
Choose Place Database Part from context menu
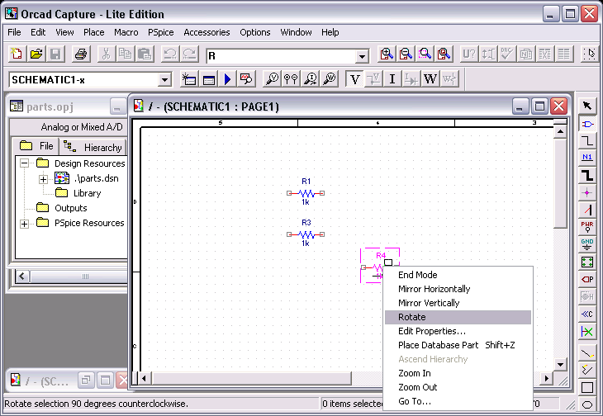pos(458,345)
